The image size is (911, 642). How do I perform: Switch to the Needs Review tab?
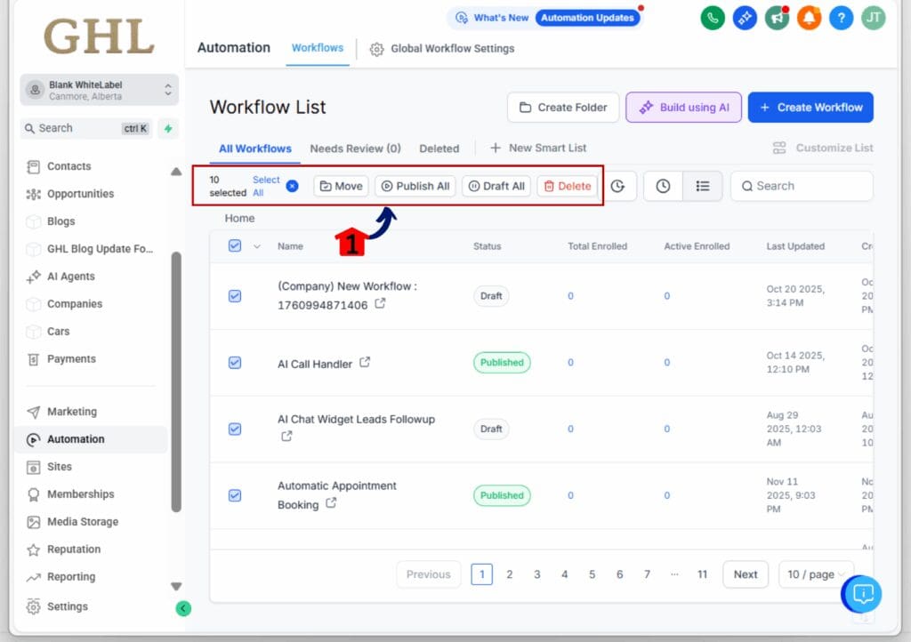tap(355, 148)
